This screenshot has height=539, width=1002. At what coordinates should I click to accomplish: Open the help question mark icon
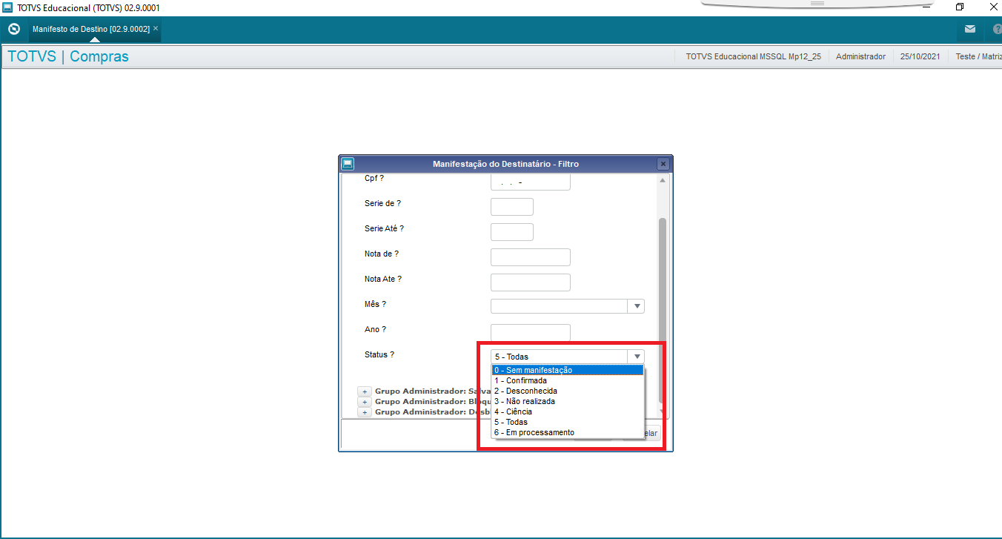tap(997, 29)
